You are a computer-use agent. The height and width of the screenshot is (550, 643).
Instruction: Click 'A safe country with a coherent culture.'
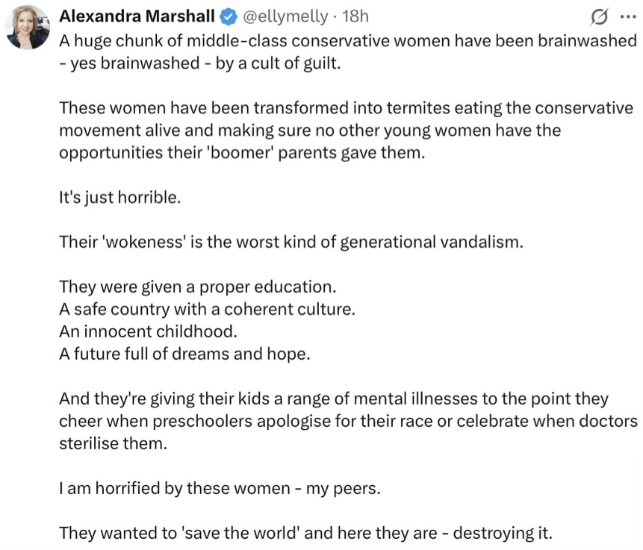tap(207, 309)
